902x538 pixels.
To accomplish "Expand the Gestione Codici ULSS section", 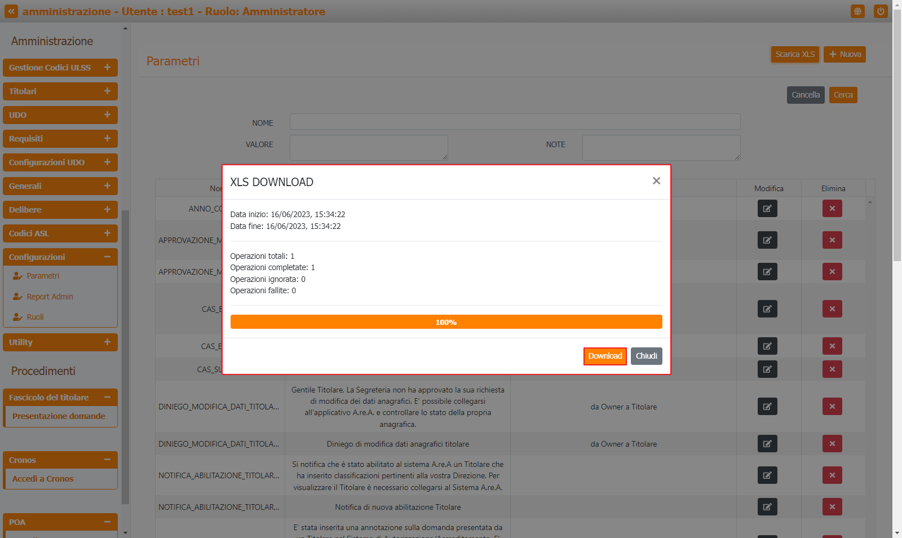I will coord(107,68).
